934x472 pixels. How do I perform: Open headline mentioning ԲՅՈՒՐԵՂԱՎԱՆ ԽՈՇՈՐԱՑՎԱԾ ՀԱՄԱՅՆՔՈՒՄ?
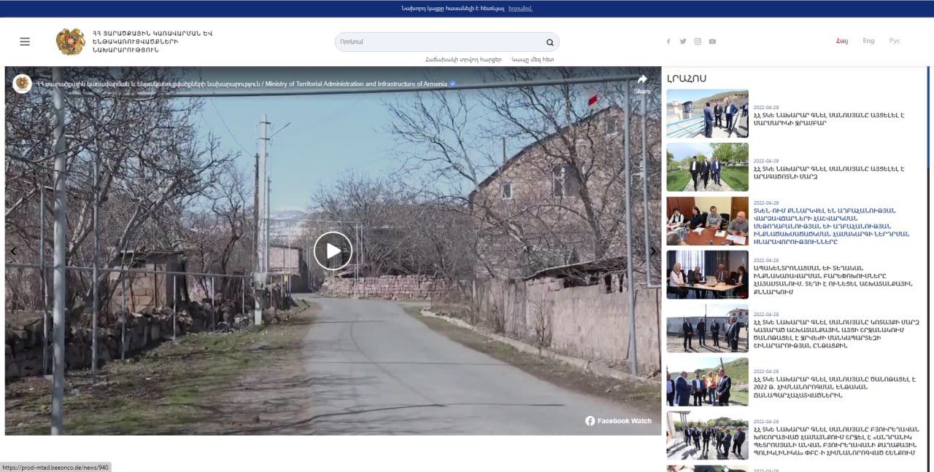tap(836, 441)
